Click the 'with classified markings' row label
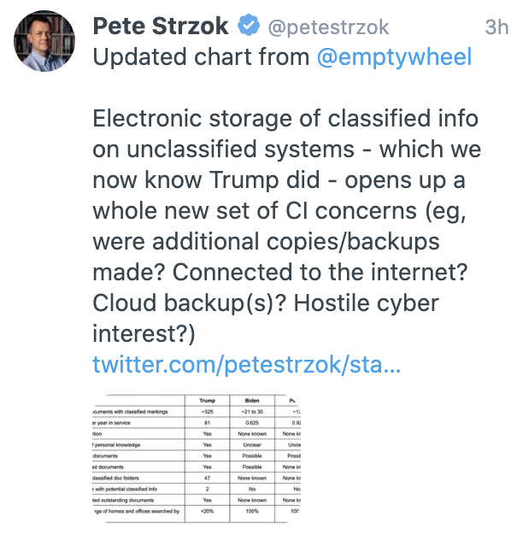The width and height of the screenshot is (523, 535). [x=130, y=411]
